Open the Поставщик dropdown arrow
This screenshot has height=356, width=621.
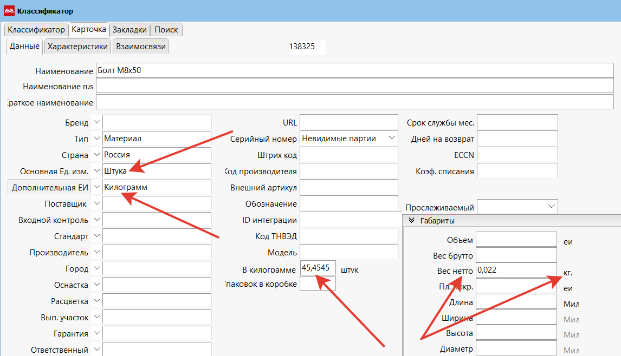pos(96,203)
